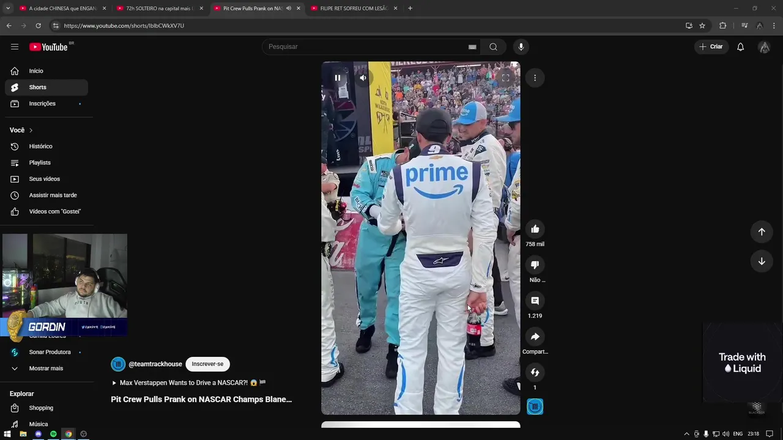Close the A cidade CHINESA tab

click(x=104, y=9)
